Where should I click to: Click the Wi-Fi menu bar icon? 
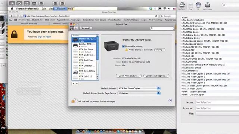click(164, 9)
